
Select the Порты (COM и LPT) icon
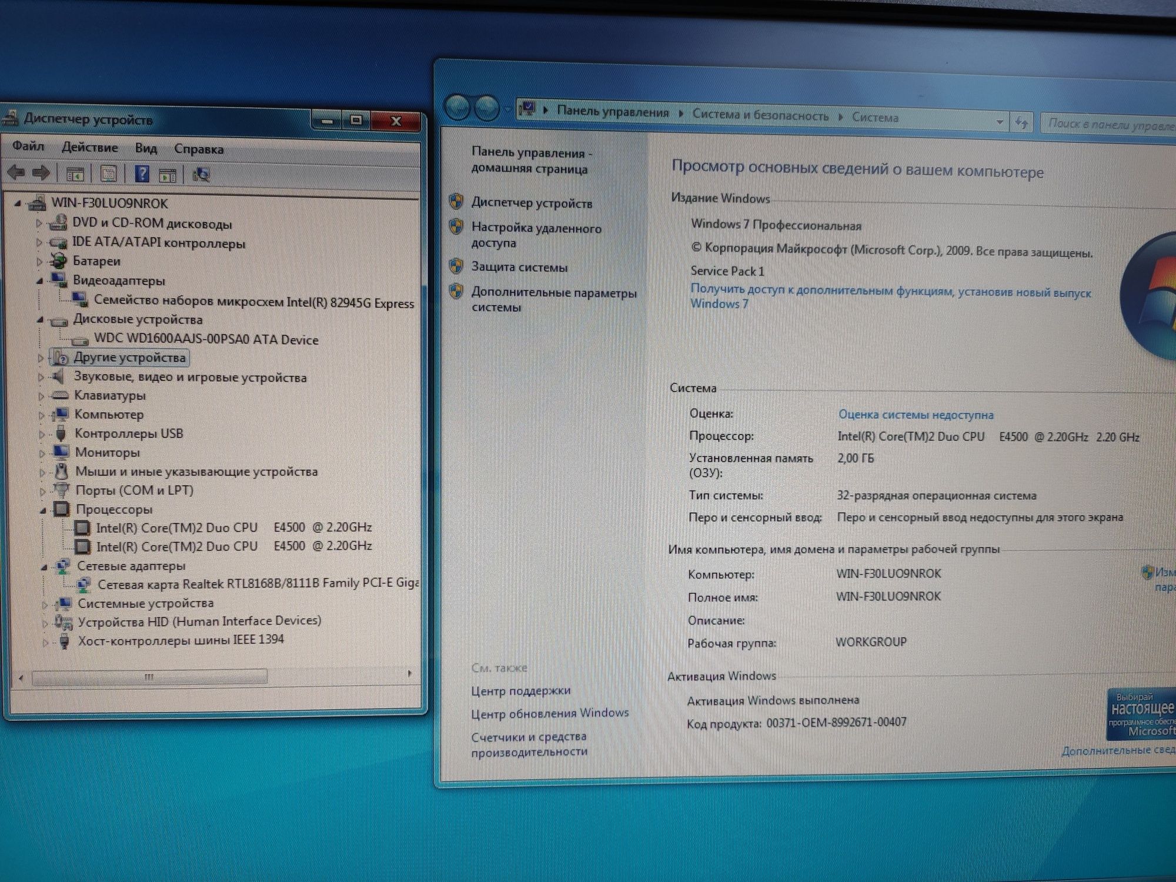[x=61, y=490]
